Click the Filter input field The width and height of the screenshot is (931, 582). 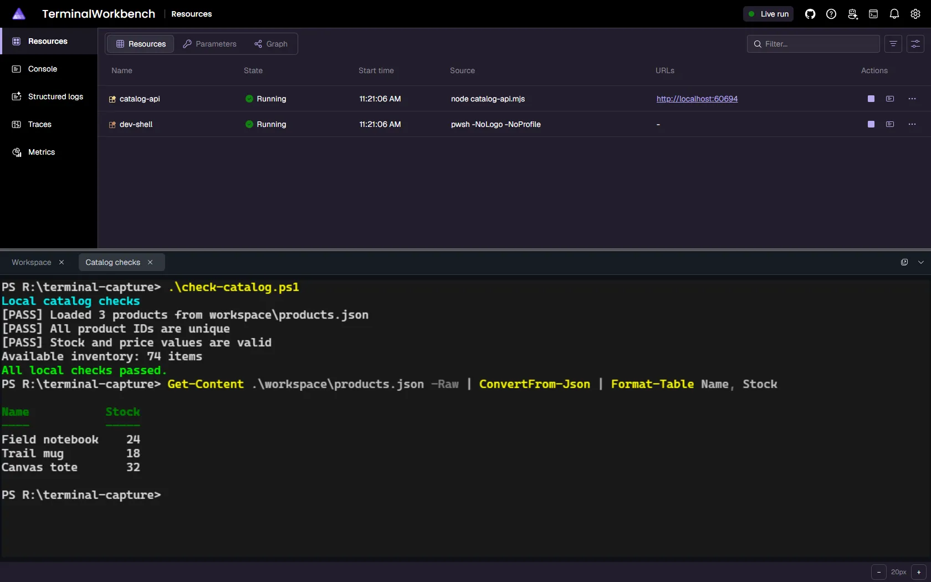pos(813,44)
